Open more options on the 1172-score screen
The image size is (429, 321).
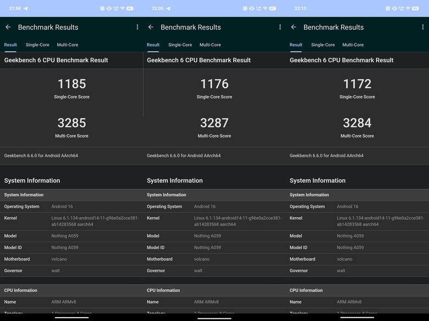point(423,27)
